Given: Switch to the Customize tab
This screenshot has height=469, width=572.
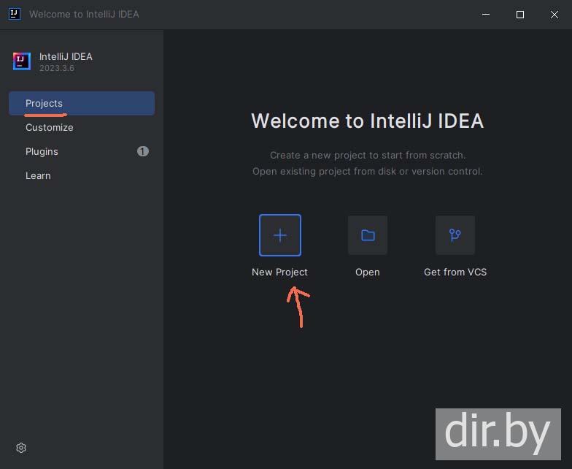Looking at the screenshot, I should (49, 127).
